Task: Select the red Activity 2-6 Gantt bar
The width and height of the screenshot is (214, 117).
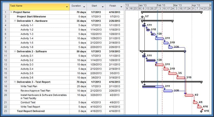Action: coord(181,78)
